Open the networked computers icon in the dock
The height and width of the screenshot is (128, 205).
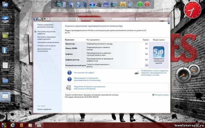tap(113, 4)
